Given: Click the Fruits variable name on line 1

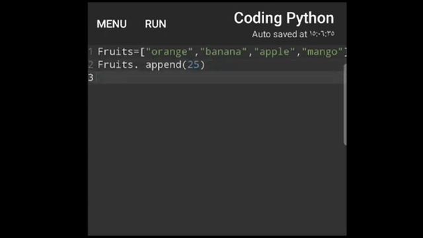Looking at the screenshot, I should (x=115, y=52).
